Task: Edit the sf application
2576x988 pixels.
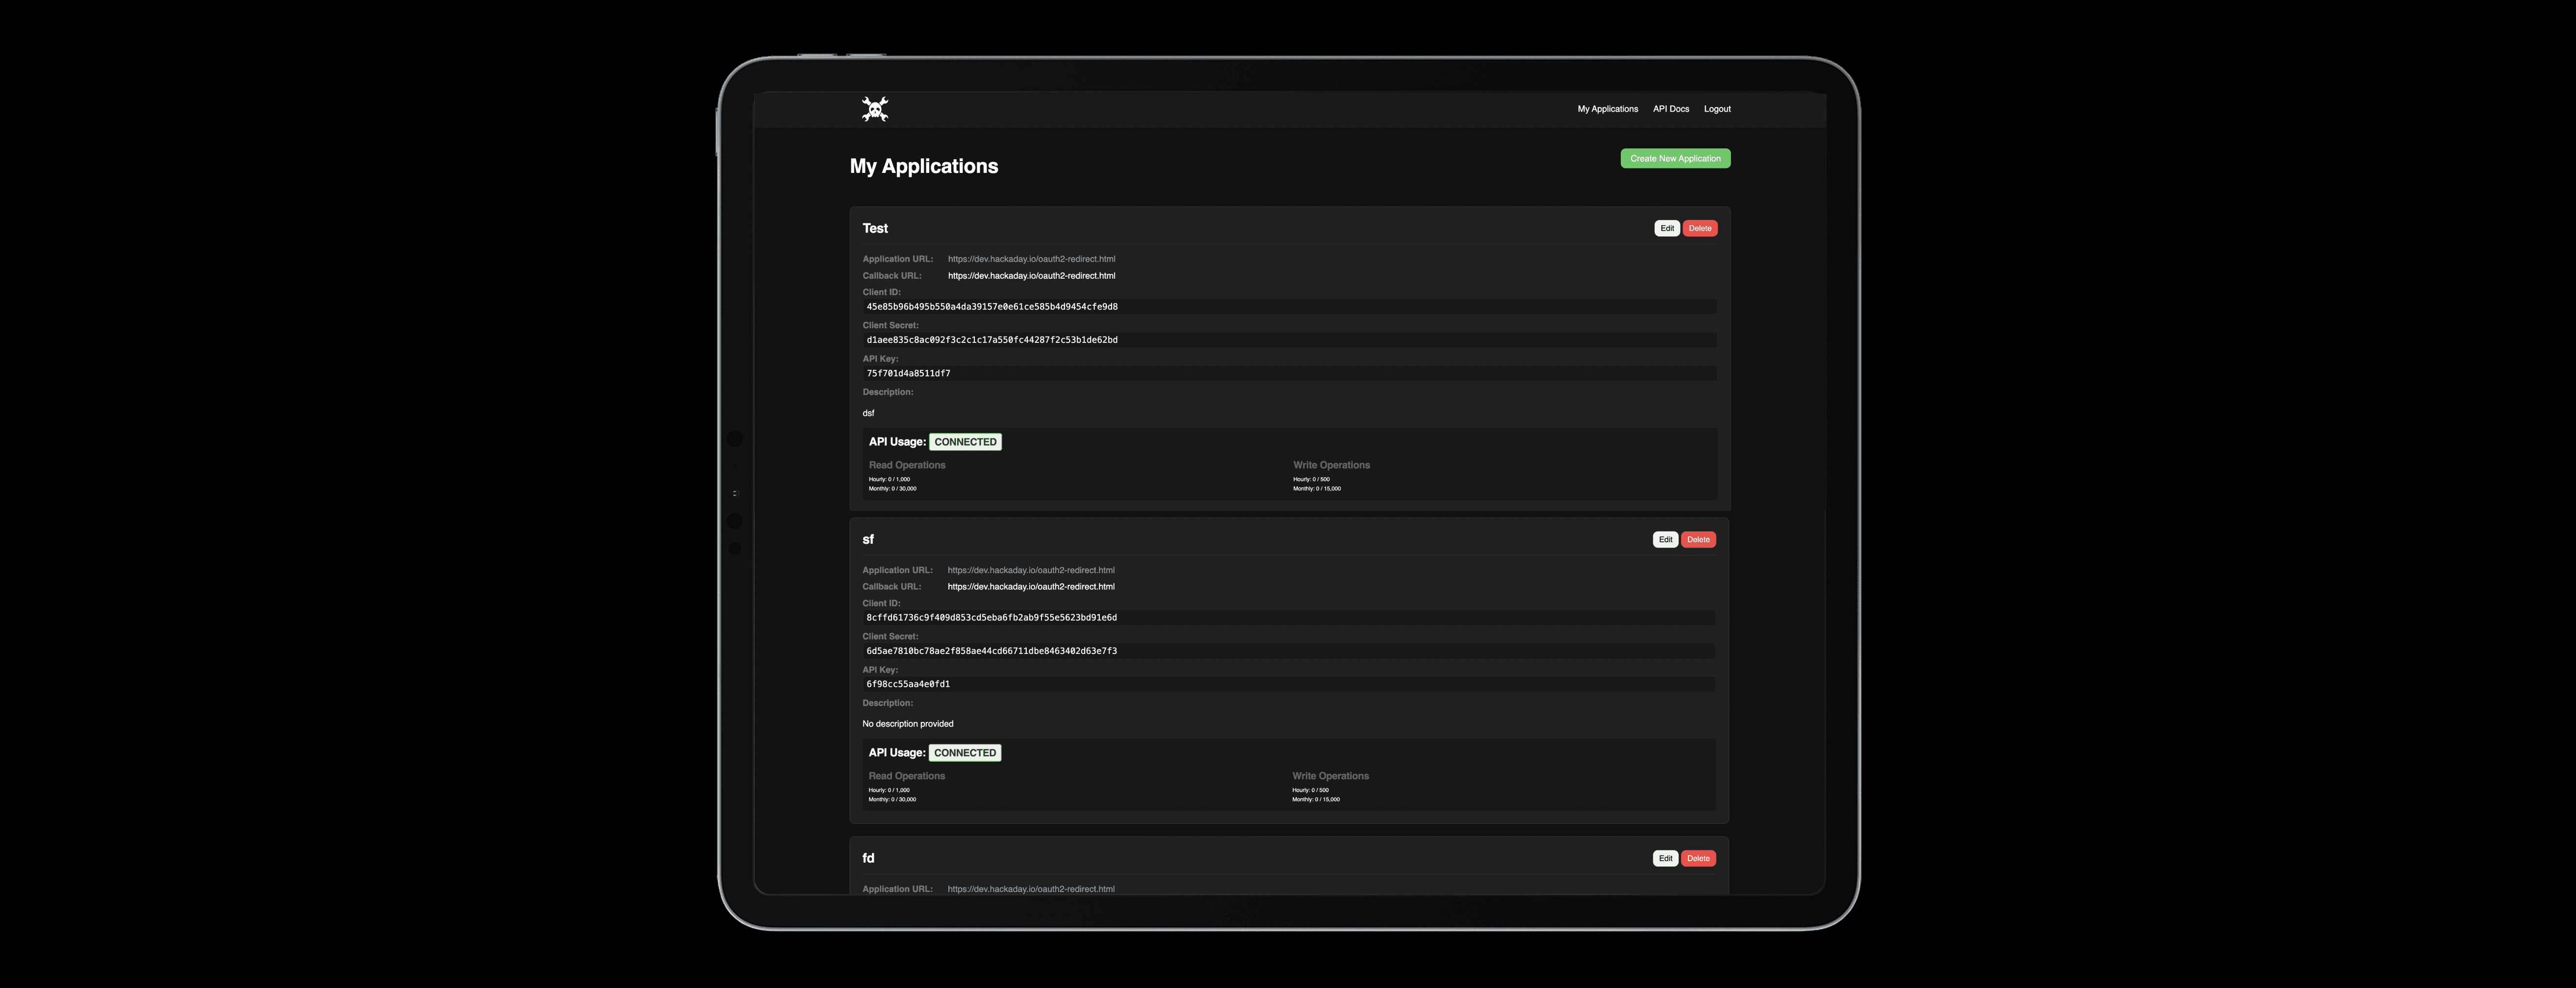Action: tap(1665, 539)
